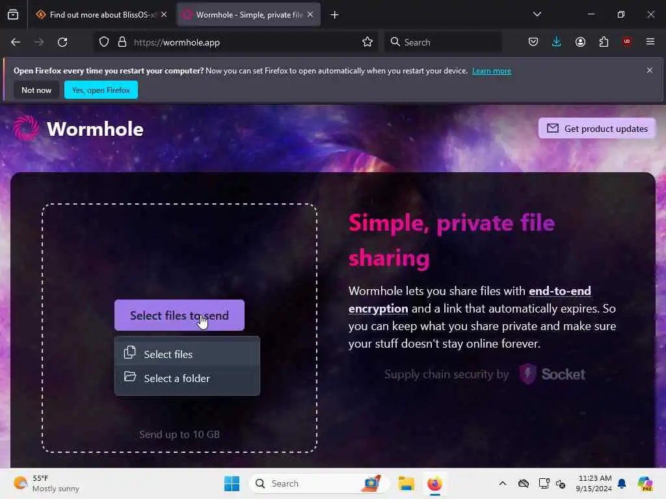Open Firefox View (recent browsing) icon
Viewport: 666px width, 499px height.
click(13, 15)
